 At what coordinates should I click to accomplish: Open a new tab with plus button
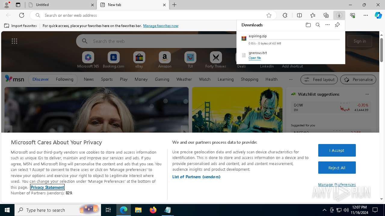(x=174, y=5)
